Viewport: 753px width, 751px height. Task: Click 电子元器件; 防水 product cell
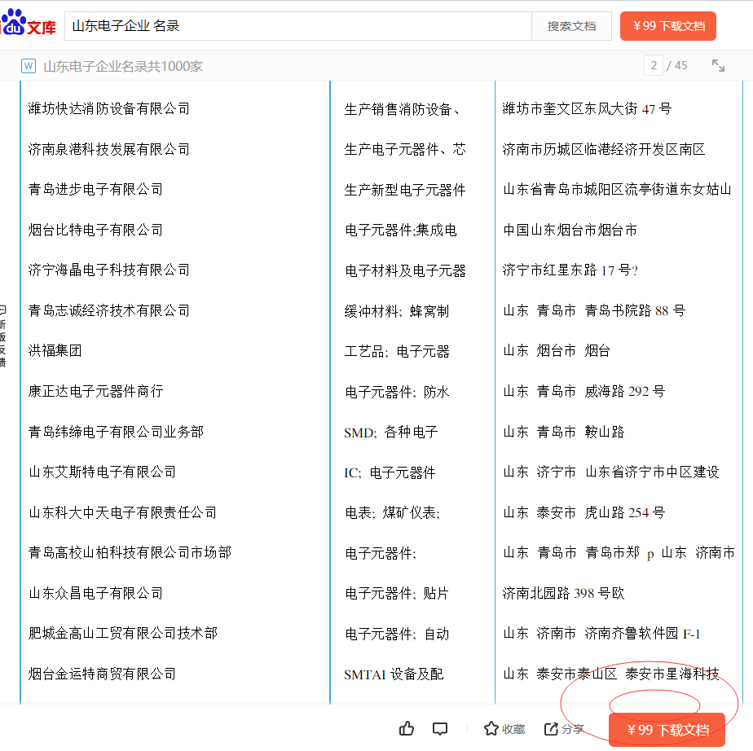click(x=397, y=392)
